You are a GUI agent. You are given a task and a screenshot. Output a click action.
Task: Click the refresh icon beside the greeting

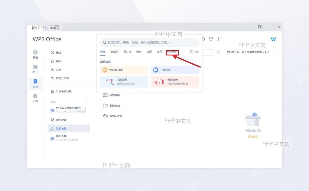click(x=218, y=52)
